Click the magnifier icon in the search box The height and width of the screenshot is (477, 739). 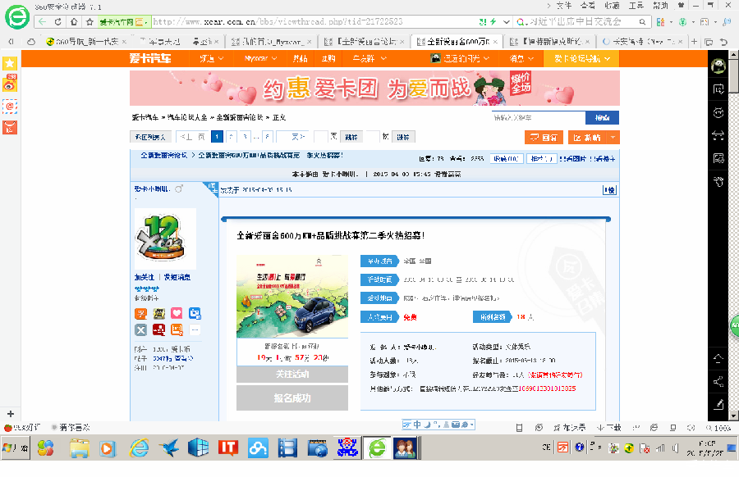tap(642, 21)
